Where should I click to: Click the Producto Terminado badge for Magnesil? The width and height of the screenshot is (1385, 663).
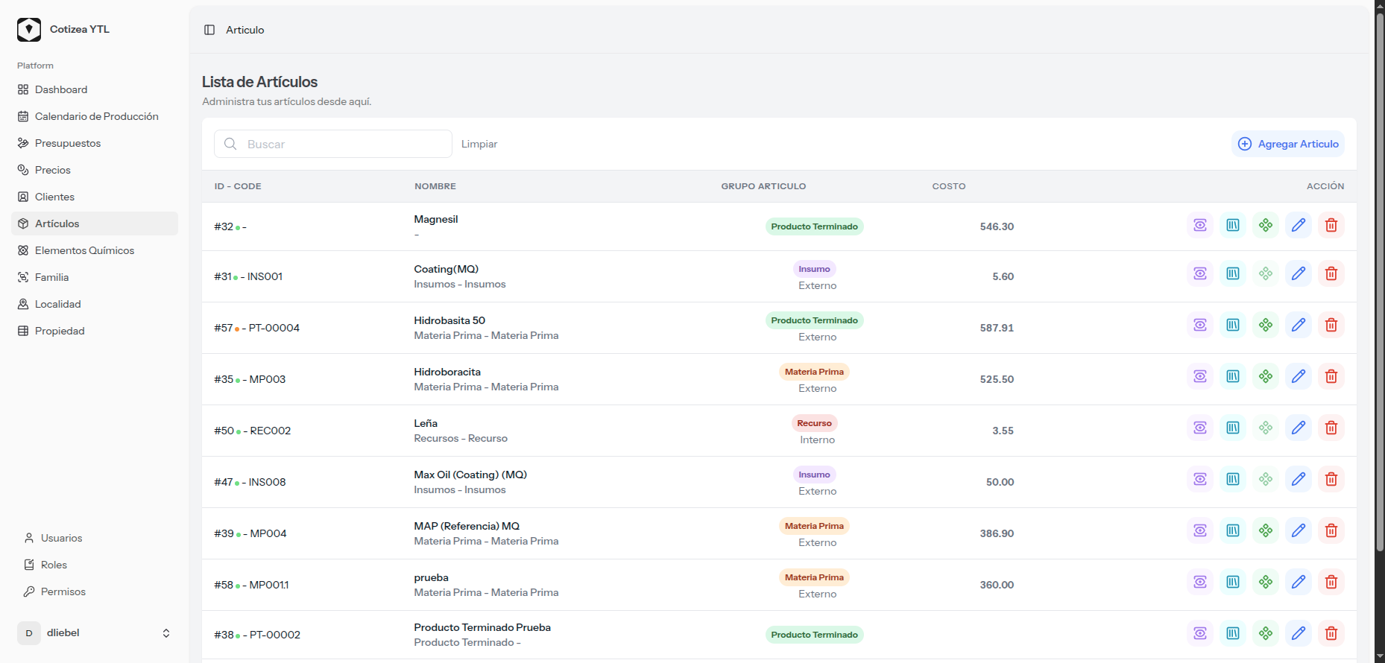[x=814, y=226]
